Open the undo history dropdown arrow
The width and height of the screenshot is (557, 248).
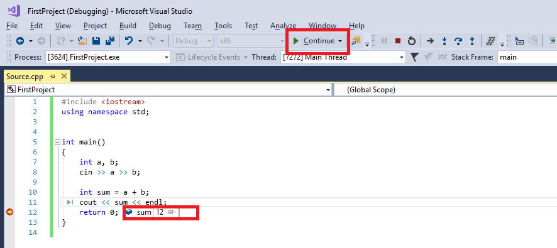click(x=140, y=41)
